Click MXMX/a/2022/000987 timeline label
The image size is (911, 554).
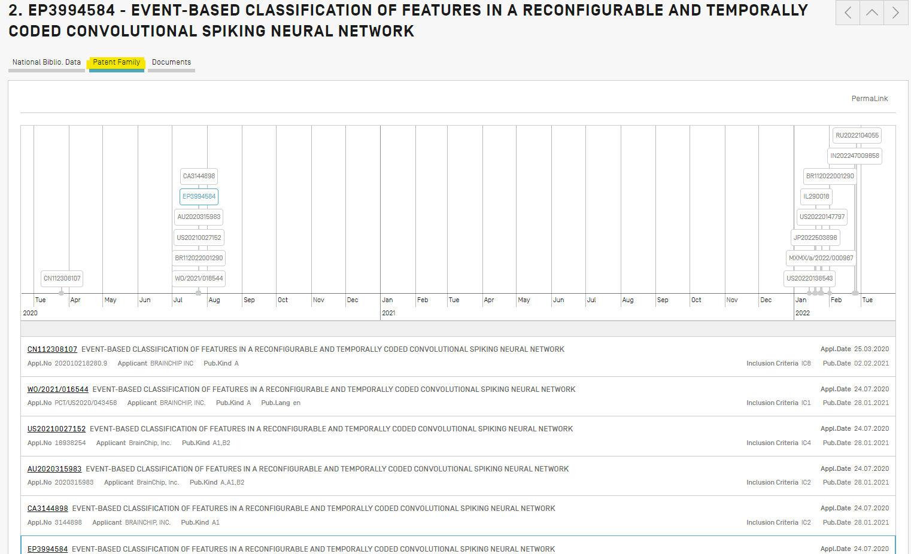pyautogui.click(x=821, y=258)
